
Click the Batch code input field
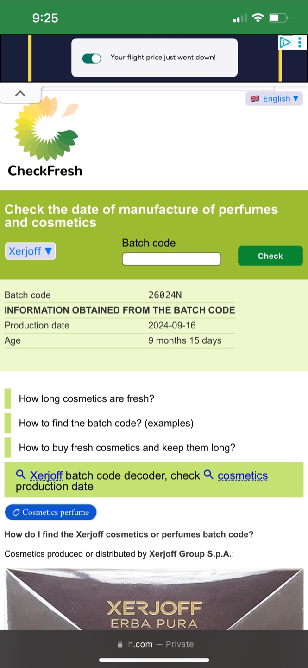(x=171, y=259)
